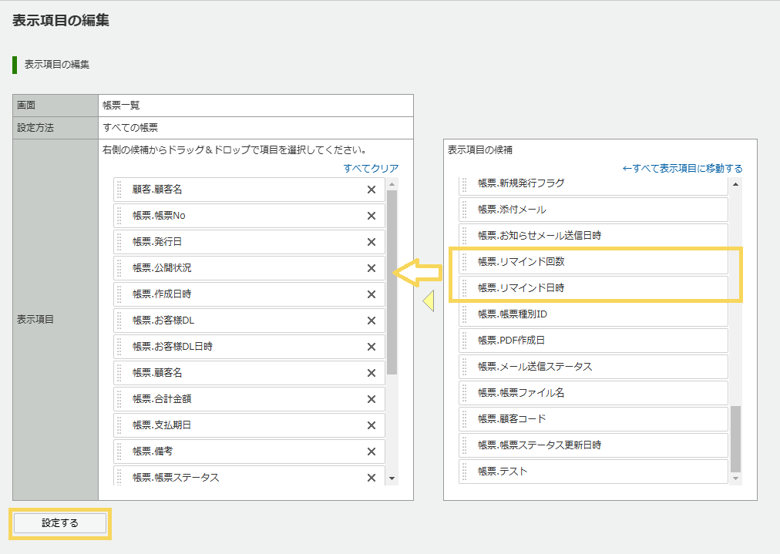This screenshot has width=780, height=554.
Task: Remove 顧客.顧客名 with its X icon
Action: [371, 190]
